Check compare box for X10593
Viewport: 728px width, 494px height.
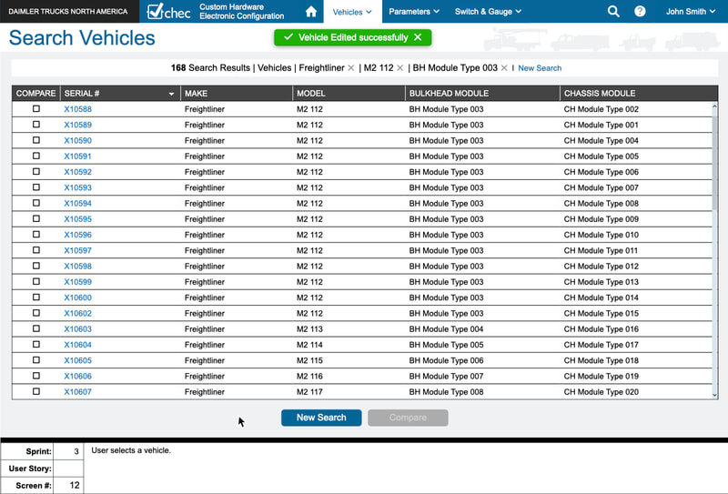36,187
